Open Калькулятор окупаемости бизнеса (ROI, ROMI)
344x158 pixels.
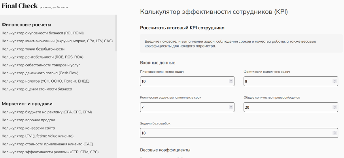[x=42, y=33]
